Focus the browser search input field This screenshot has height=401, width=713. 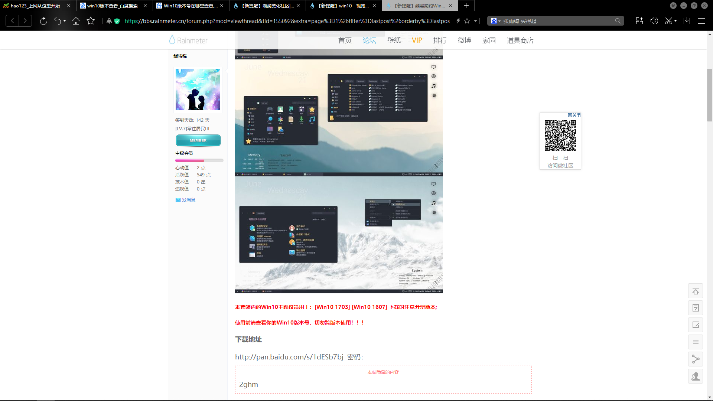click(557, 21)
